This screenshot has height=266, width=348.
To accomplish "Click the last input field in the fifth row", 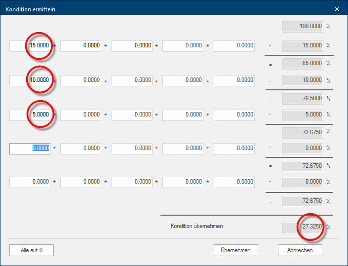I will click(x=234, y=182).
